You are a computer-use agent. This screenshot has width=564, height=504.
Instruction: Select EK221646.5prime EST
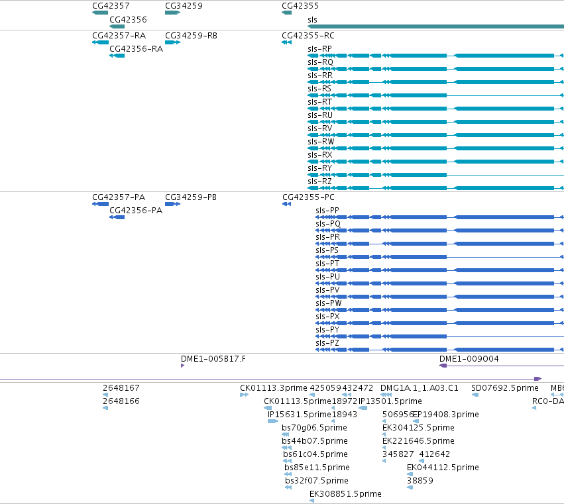(x=418, y=441)
